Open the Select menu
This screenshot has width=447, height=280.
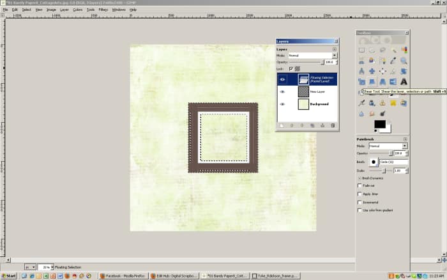(x=27, y=10)
